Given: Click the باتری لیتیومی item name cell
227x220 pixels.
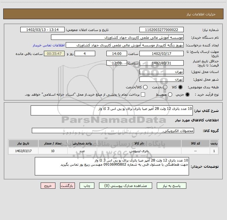Looking at the screenshot, I should pos(139,151).
